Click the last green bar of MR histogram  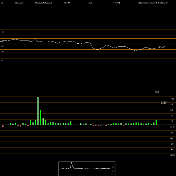click(156, 122)
